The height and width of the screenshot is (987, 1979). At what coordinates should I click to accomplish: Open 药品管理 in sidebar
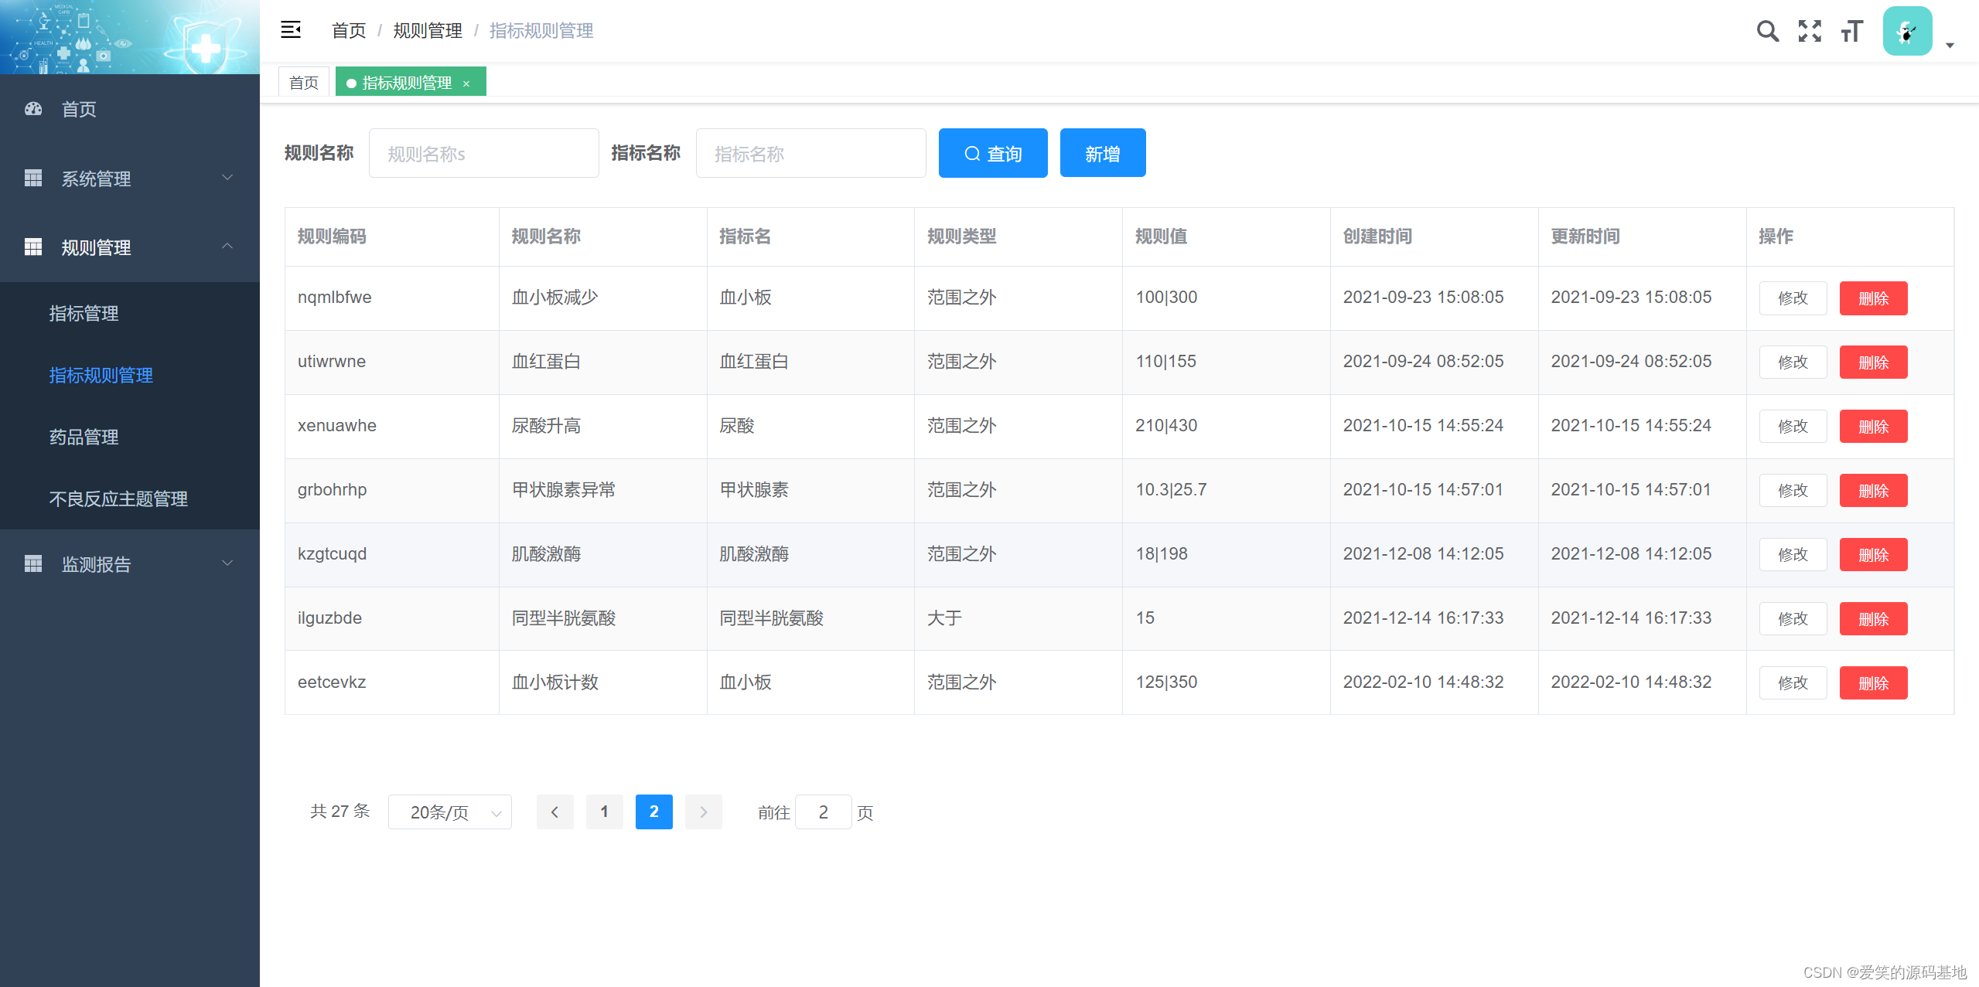84,437
